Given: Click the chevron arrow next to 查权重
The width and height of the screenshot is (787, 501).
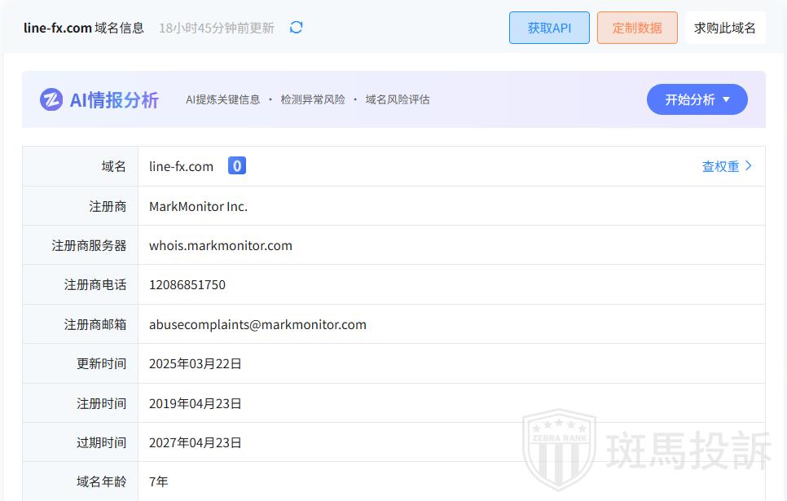Looking at the screenshot, I should pyautogui.click(x=749, y=166).
